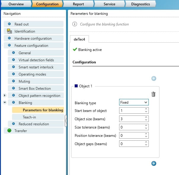
Task: Click the blue dot beside Blanking
Action: point(13,102)
